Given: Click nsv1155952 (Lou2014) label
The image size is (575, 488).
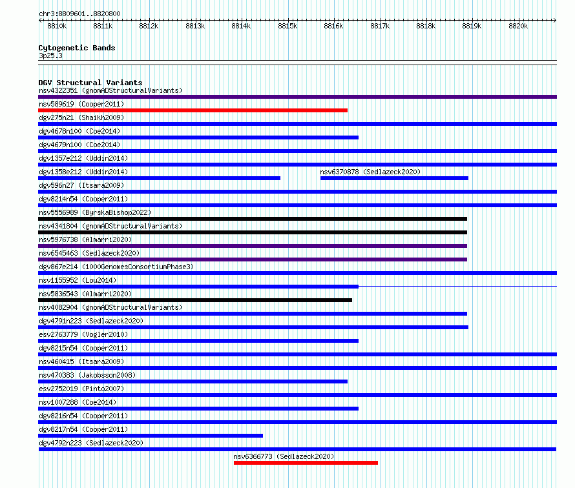Looking at the screenshot, I should pyautogui.click(x=78, y=280).
